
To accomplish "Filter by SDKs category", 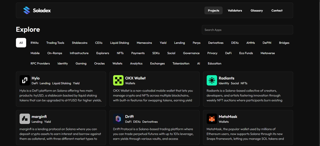I will 156,53.
